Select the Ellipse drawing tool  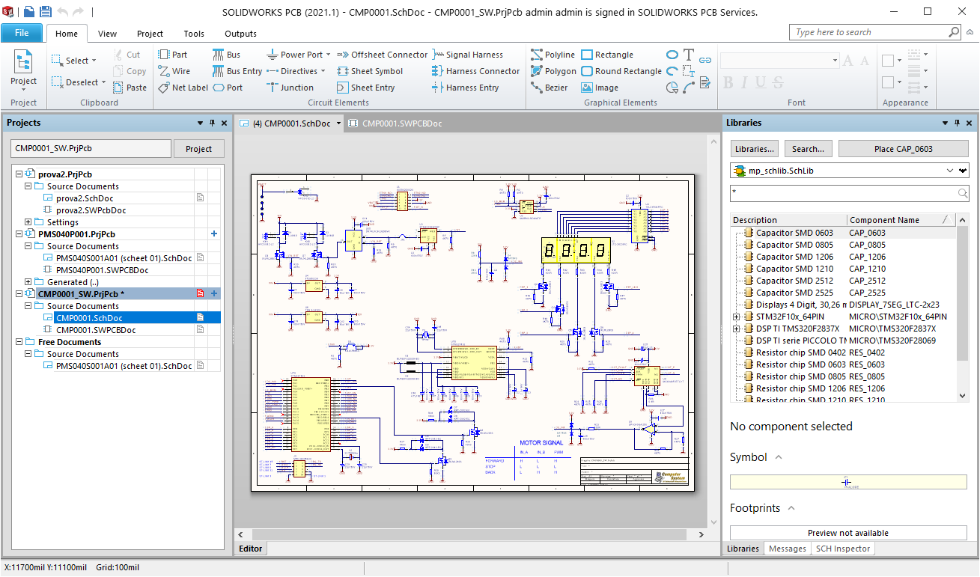click(672, 55)
